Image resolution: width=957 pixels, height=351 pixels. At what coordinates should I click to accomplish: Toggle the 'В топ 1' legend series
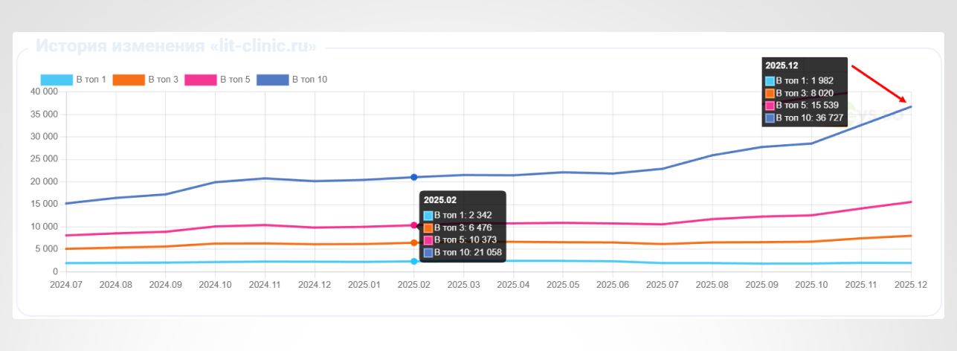coord(74,80)
